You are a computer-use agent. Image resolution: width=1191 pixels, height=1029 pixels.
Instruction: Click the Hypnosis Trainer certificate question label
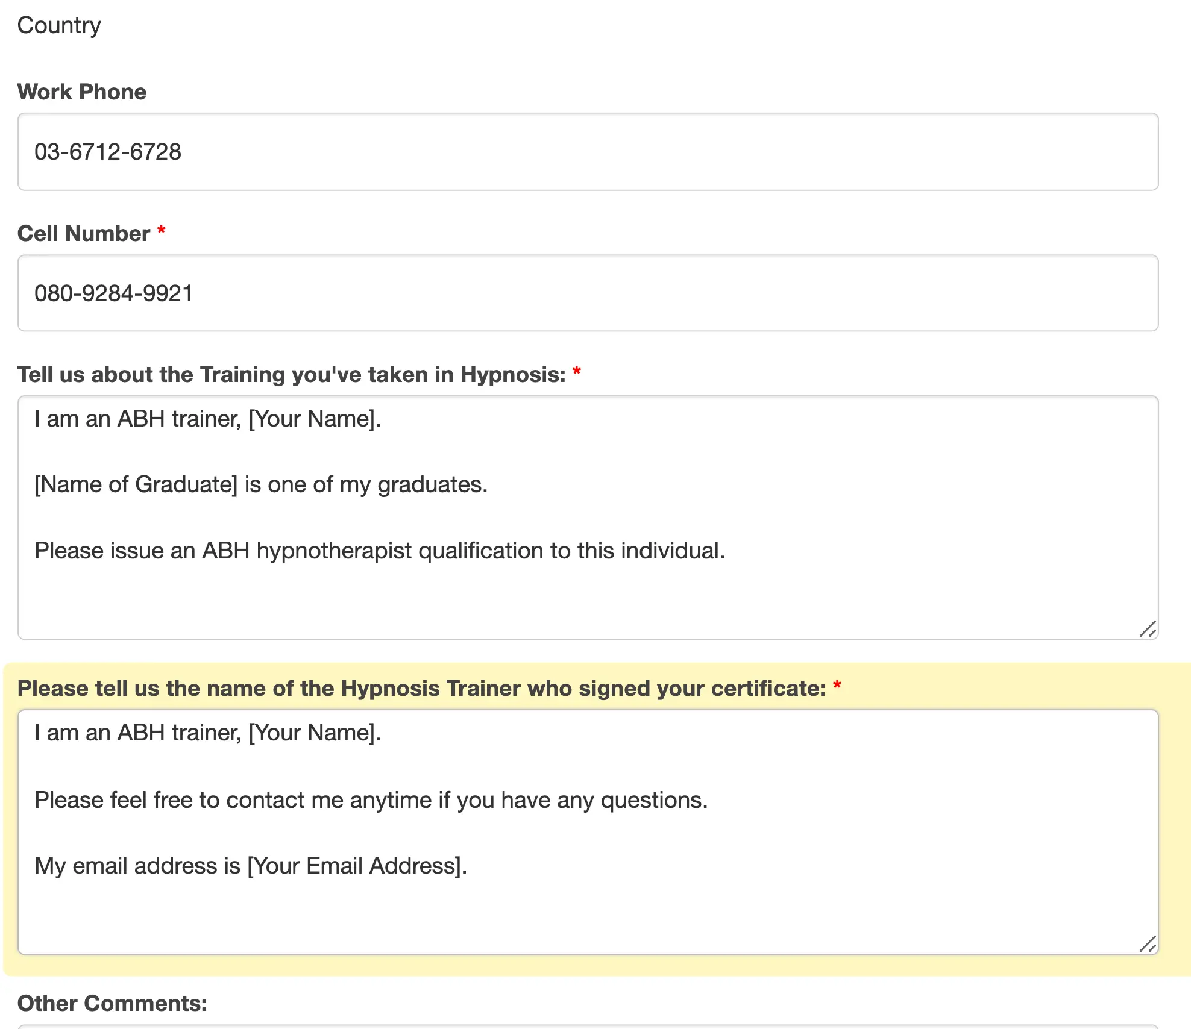421,689
